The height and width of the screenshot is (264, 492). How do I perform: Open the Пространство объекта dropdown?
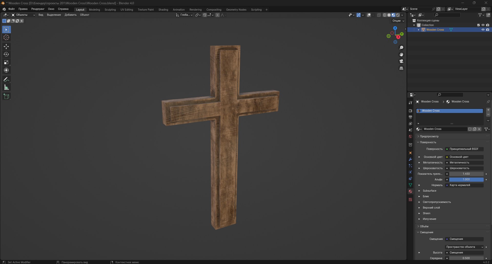464,247
